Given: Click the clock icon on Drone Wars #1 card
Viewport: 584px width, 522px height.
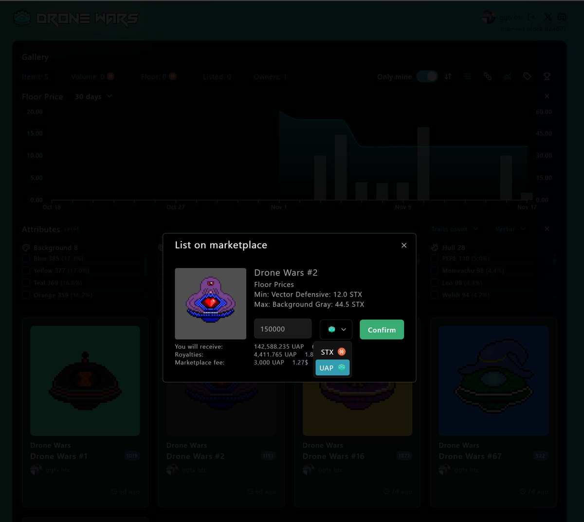Looking at the screenshot, I should click(x=114, y=491).
